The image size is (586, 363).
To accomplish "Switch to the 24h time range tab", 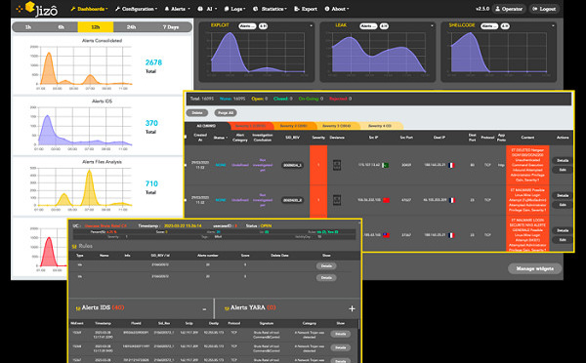I will pos(131,27).
